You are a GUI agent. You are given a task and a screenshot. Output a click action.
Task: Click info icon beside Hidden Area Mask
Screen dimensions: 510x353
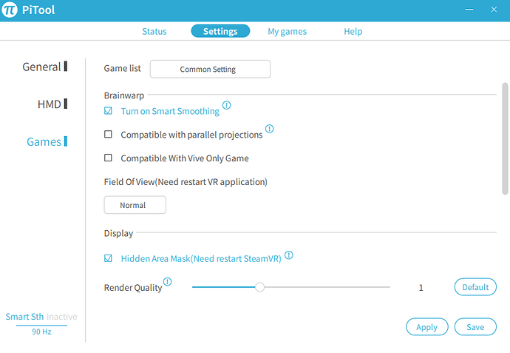pos(289,255)
